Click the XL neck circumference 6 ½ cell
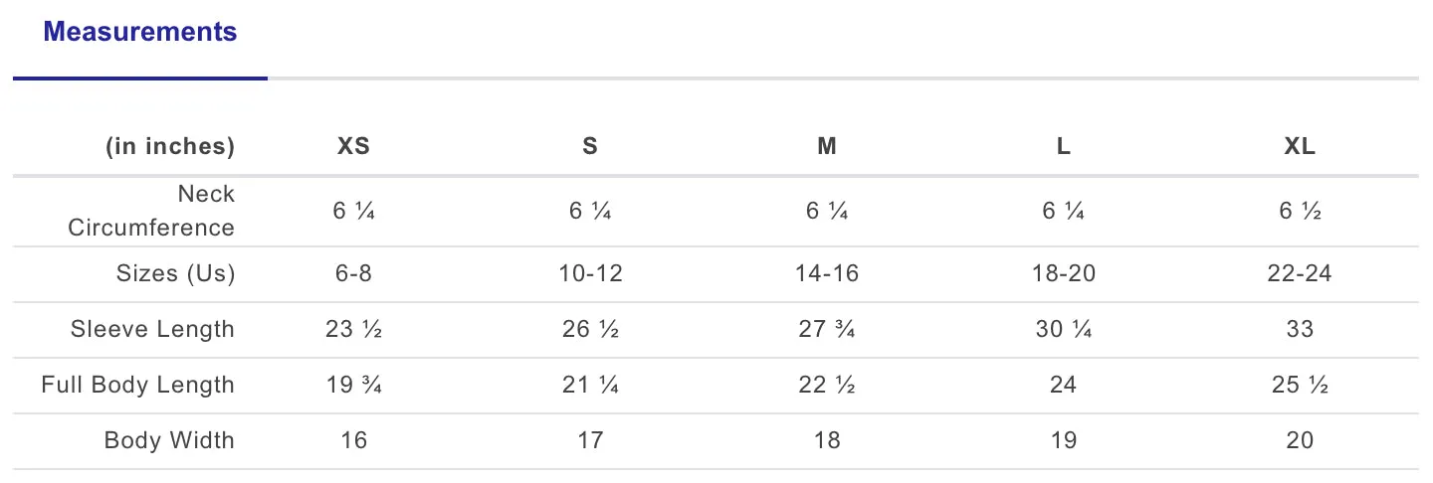The height and width of the screenshot is (483, 1433). tap(1300, 211)
